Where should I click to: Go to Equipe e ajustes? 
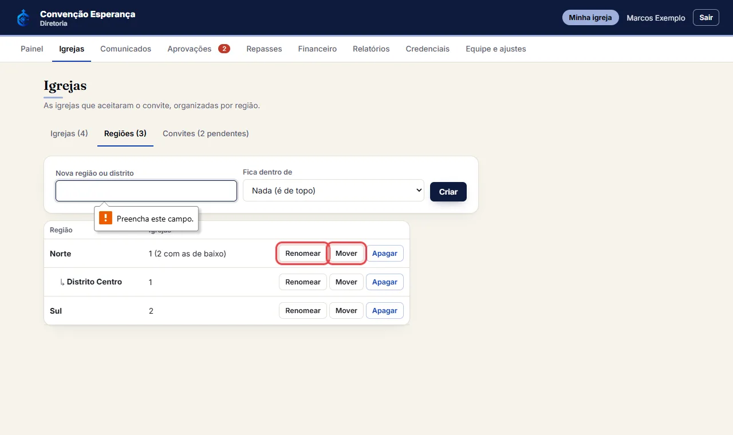[x=496, y=49]
